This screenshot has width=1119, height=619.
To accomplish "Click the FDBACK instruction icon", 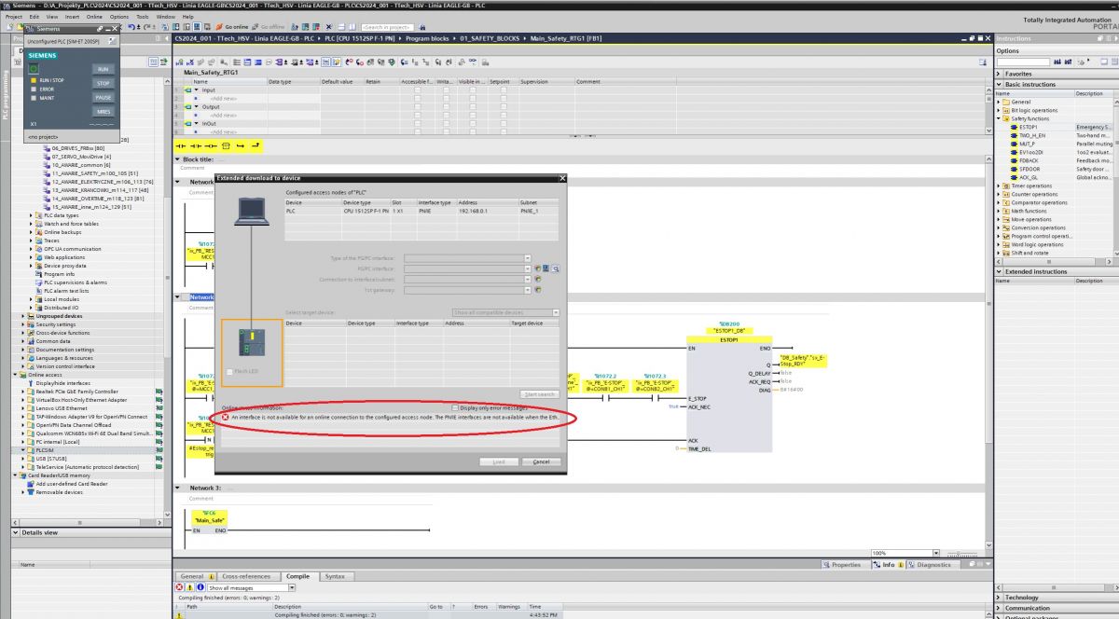I will (1013, 160).
